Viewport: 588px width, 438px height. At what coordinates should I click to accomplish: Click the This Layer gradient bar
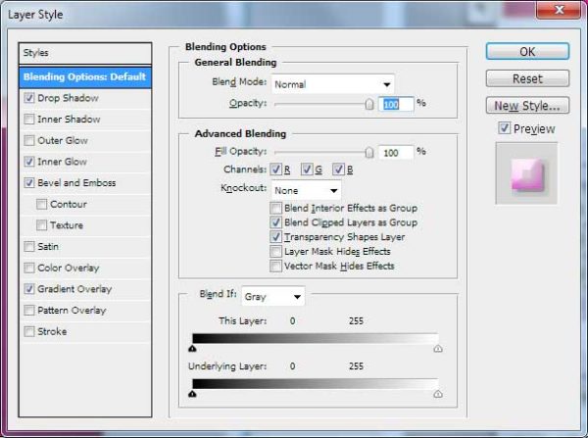[316, 338]
